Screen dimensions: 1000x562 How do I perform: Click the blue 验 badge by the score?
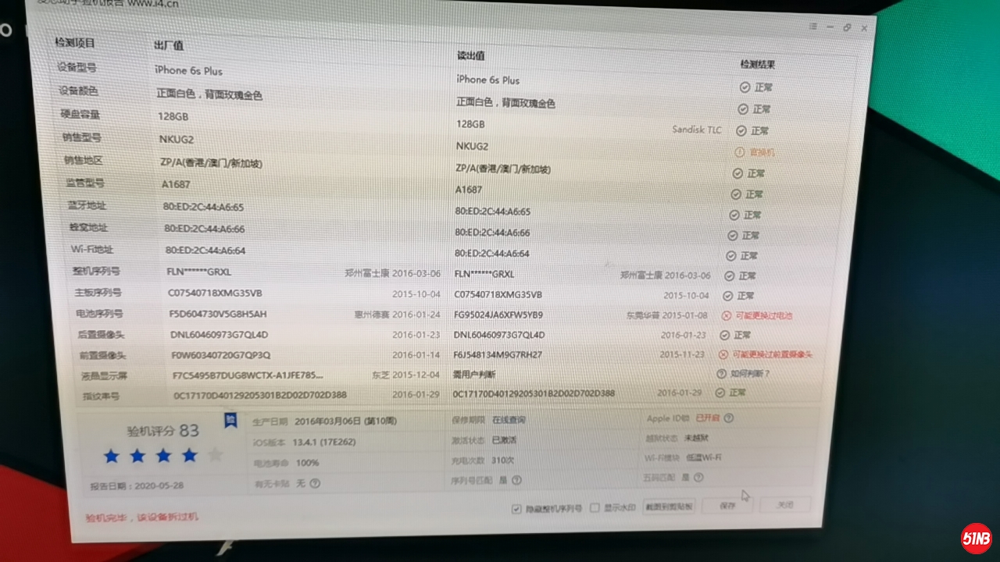click(x=230, y=421)
